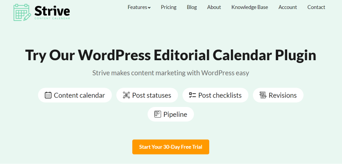Go to the Blog
This screenshot has width=342, height=164.
pyautogui.click(x=192, y=7)
